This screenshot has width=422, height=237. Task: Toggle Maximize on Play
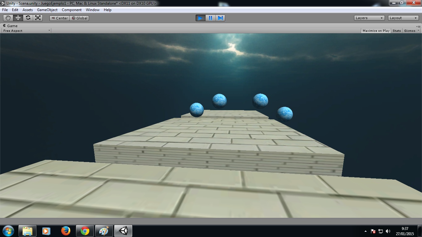tap(376, 31)
